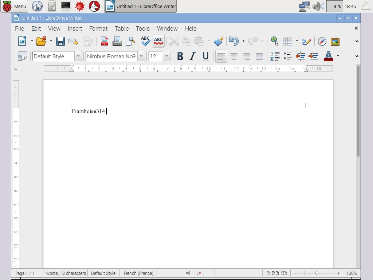This screenshot has width=373, height=280.
Task: Open undo history dropdown arrow
Action: (x=243, y=41)
